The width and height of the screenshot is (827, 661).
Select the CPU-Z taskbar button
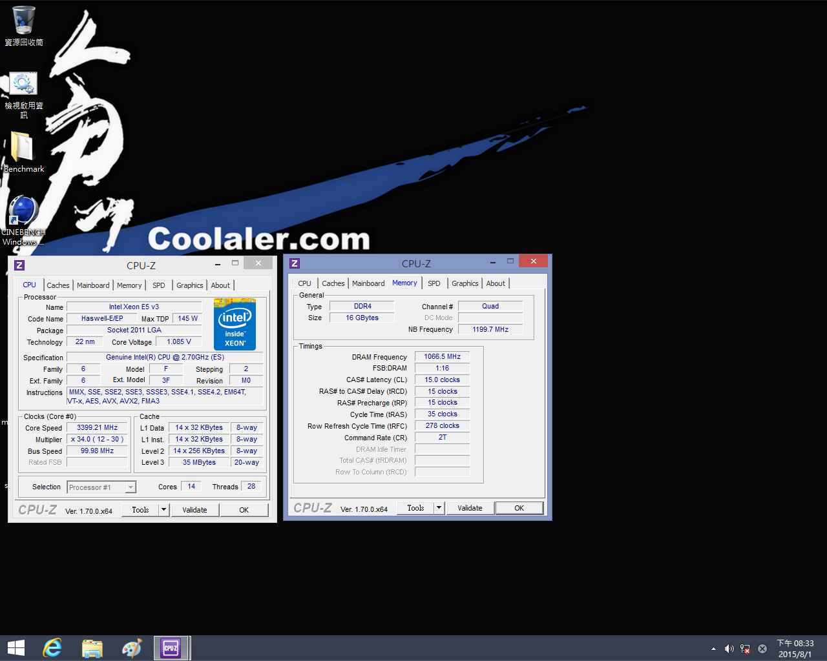click(172, 648)
